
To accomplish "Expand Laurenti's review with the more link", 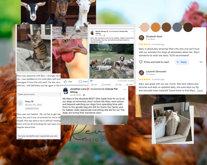I will (200, 91).
